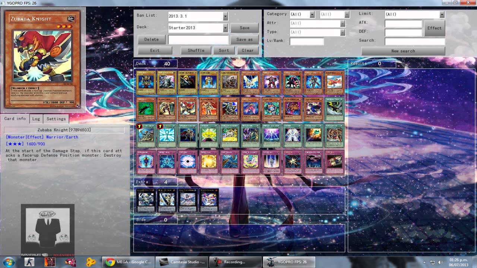Show hidden system tray icons
477x268 pixels.
point(425,262)
